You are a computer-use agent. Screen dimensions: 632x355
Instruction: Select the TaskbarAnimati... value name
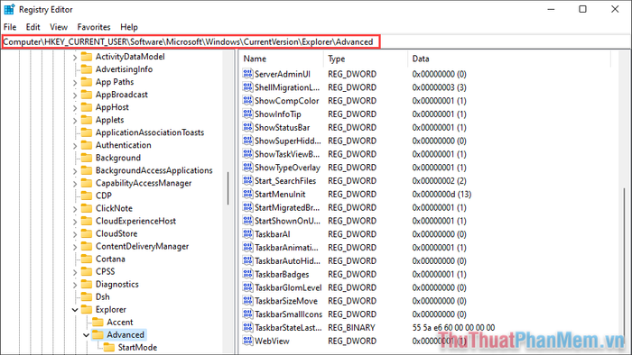click(286, 247)
